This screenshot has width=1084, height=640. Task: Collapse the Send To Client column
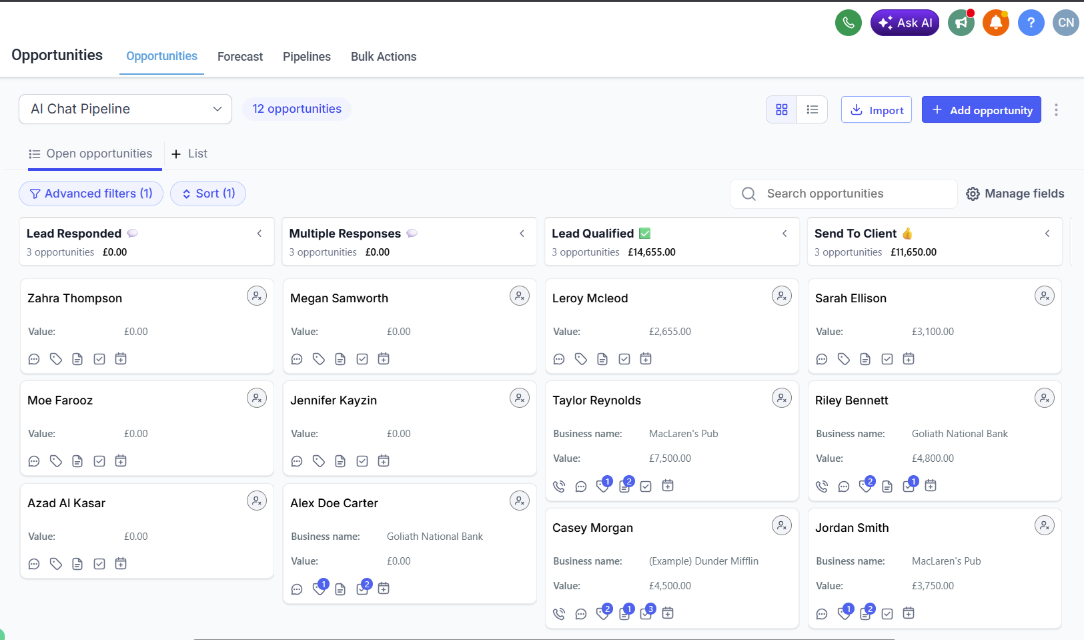click(x=1048, y=234)
